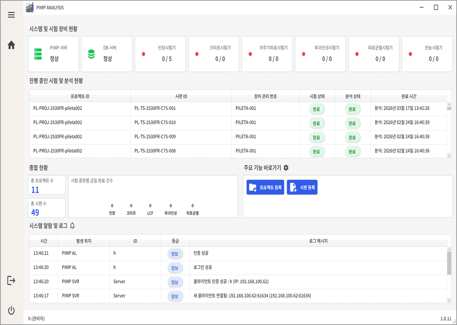Minimize the PIMP ANALYSIS window
This screenshot has height=325, width=457.
(422, 7)
